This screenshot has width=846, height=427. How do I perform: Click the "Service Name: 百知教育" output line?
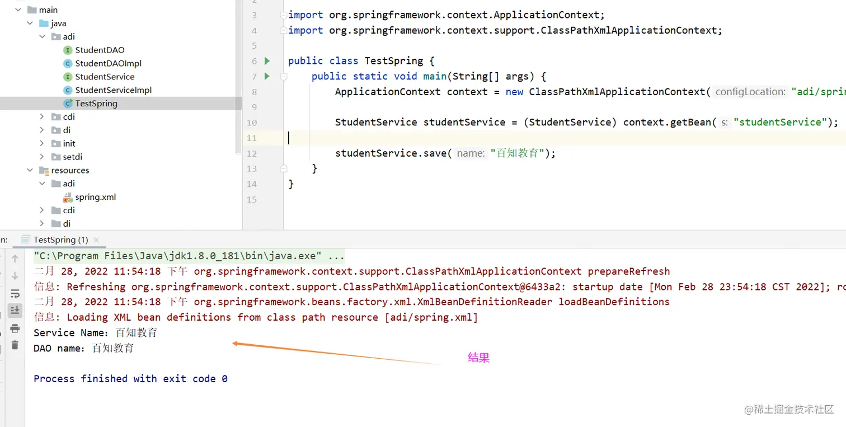click(x=95, y=332)
